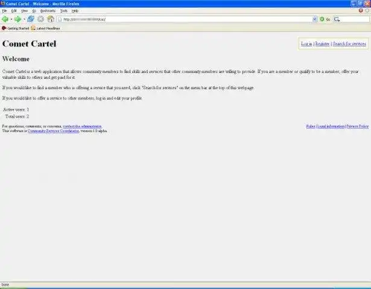Click the Comet Cartel page heading
Screen dimensions: 371x289
(29, 44)
